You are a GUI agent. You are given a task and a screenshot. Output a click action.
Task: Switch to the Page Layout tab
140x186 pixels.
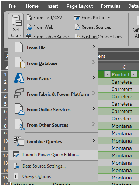coord(80,6)
